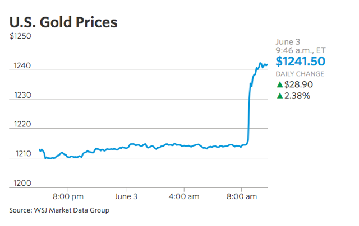Click the $28.90 daily change value

(298, 84)
